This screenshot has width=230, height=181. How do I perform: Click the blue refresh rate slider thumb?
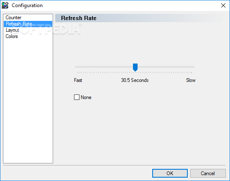point(135,67)
